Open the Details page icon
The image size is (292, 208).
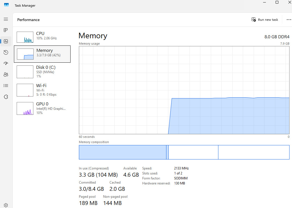pos(6,85)
